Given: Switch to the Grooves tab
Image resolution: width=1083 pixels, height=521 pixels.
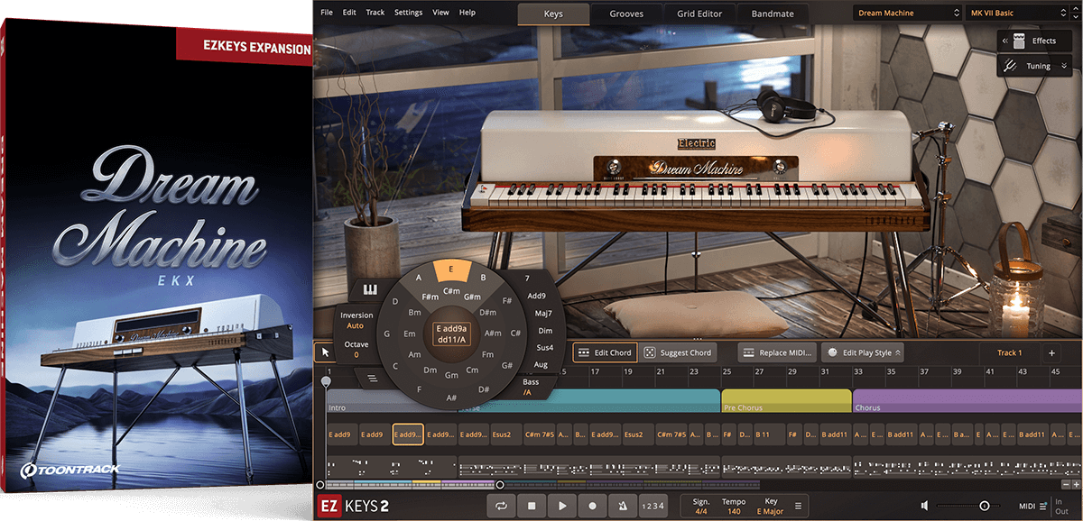Looking at the screenshot, I should pyautogui.click(x=626, y=14).
